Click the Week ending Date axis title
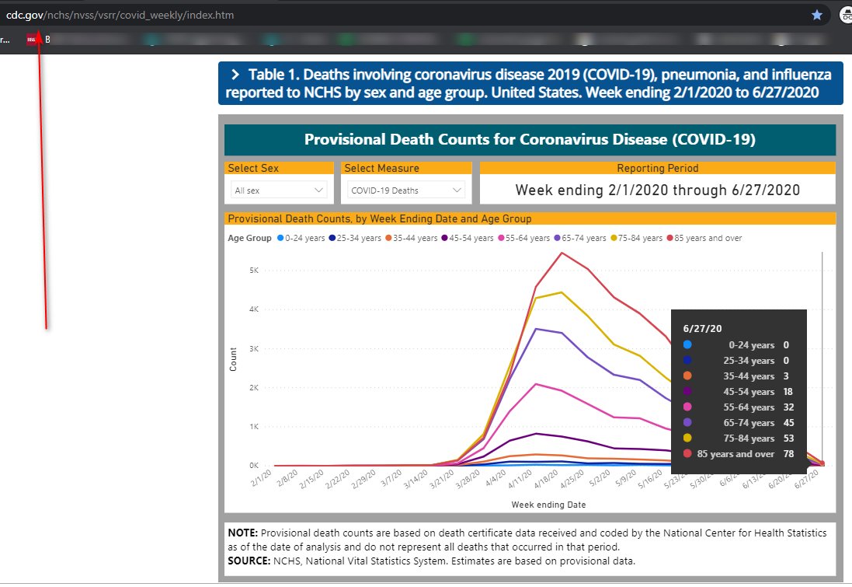 point(548,505)
